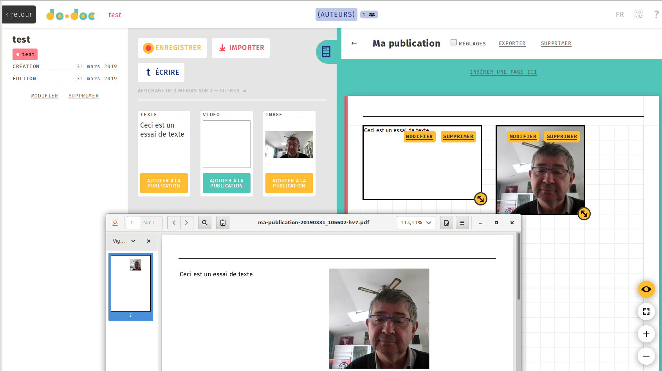Image resolution: width=662 pixels, height=371 pixels.
Task: Zoom in with the plus button
Action: click(x=646, y=334)
